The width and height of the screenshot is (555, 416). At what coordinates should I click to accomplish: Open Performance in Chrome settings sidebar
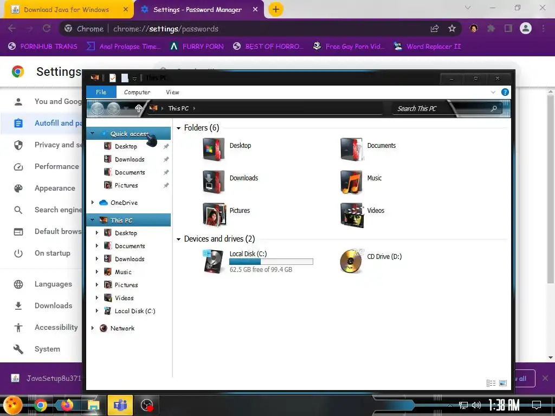pos(56,167)
